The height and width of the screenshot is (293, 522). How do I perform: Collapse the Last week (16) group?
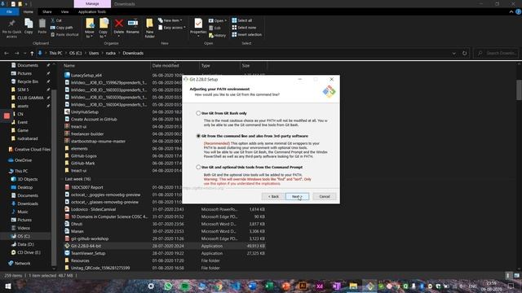(62, 179)
